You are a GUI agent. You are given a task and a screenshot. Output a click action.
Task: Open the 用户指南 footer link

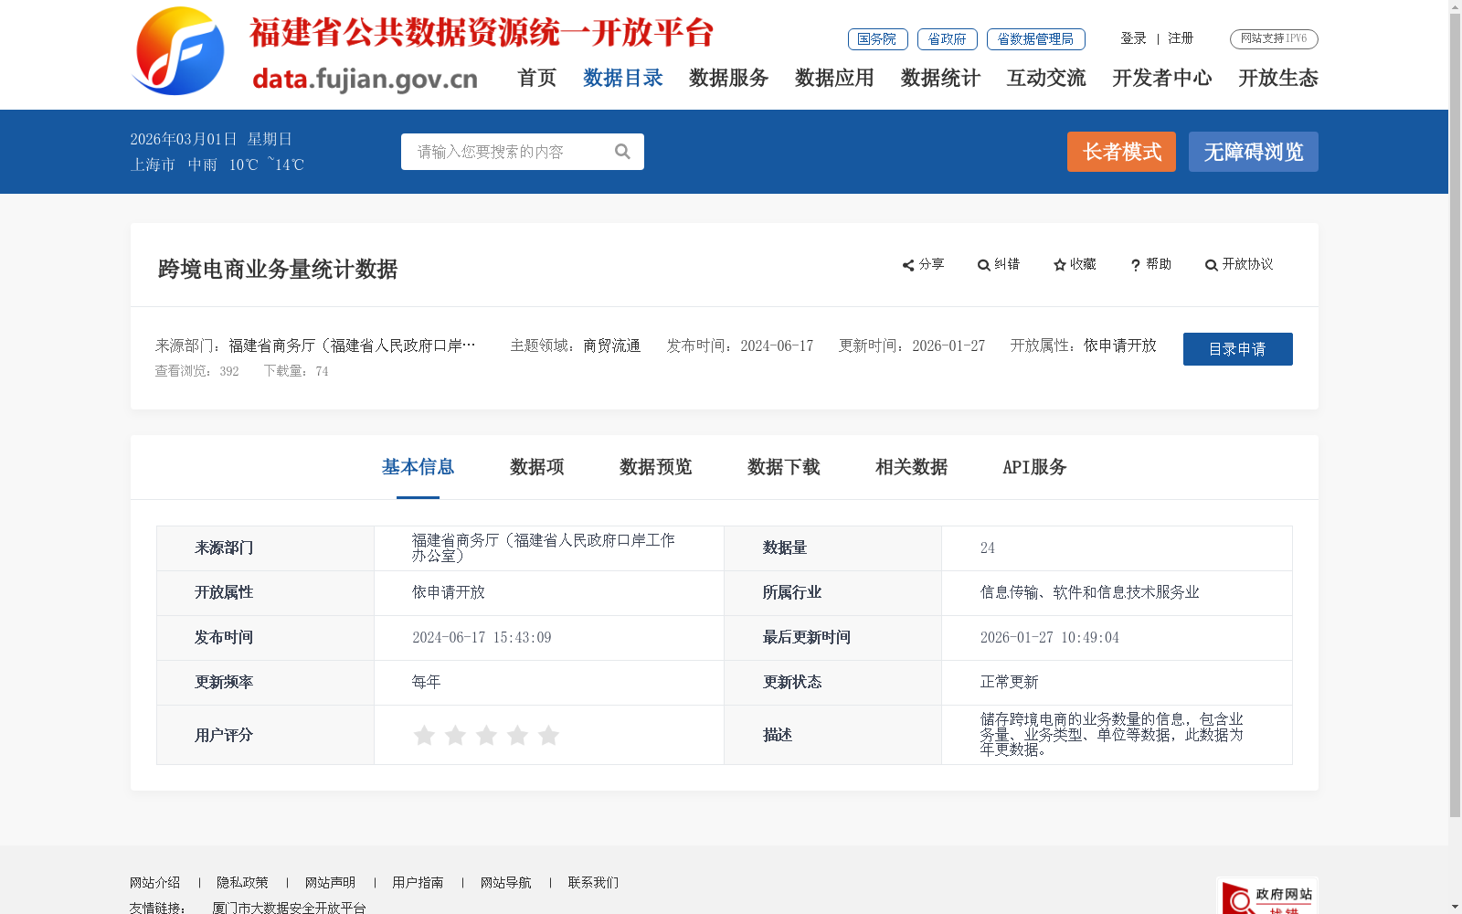coord(418,883)
